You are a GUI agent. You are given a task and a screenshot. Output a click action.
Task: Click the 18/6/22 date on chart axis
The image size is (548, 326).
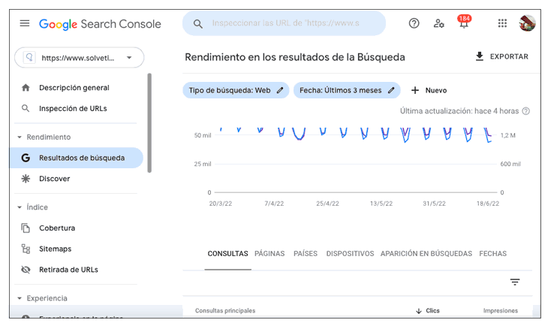point(488,204)
